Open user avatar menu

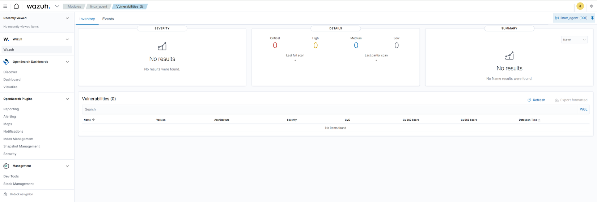pos(580,6)
